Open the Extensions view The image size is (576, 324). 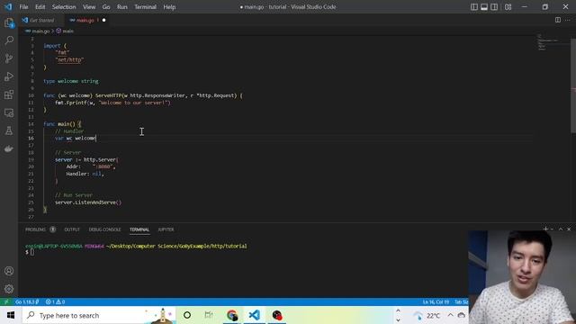pyautogui.click(x=9, y=94)
